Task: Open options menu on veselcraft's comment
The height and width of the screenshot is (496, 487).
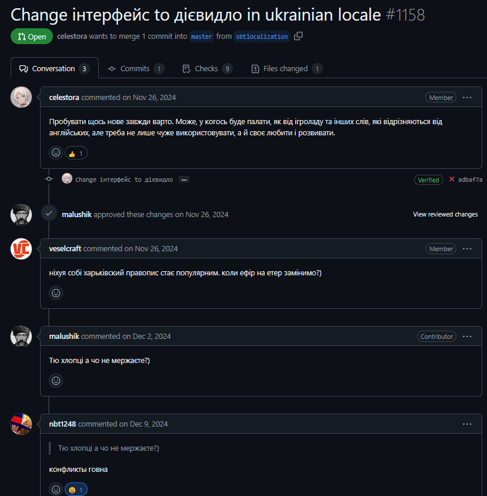Action: [x=467, y=249]
